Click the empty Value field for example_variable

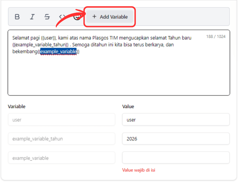pyautogui.click(x=176, y=158)
